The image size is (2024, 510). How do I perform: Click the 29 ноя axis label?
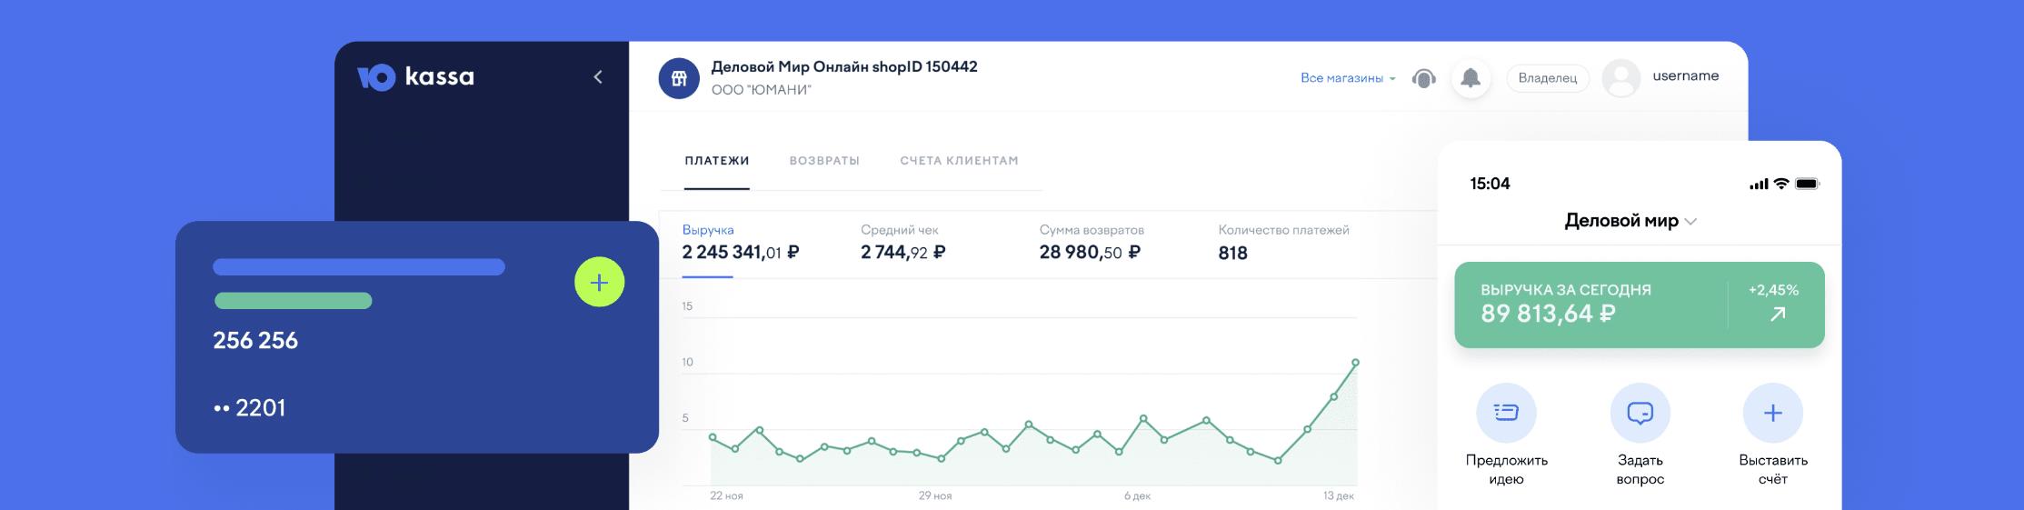pyautogui.click(x=935, y=496)
